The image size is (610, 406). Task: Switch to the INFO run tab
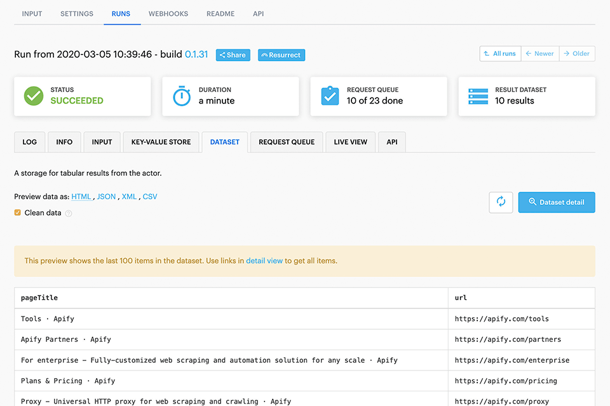pos(64,142)
